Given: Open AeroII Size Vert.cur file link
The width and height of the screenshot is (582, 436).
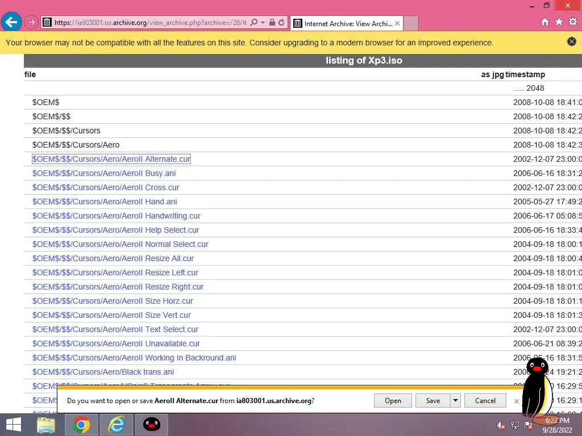Looking at the screenshot, I should (x=111, y=315).
